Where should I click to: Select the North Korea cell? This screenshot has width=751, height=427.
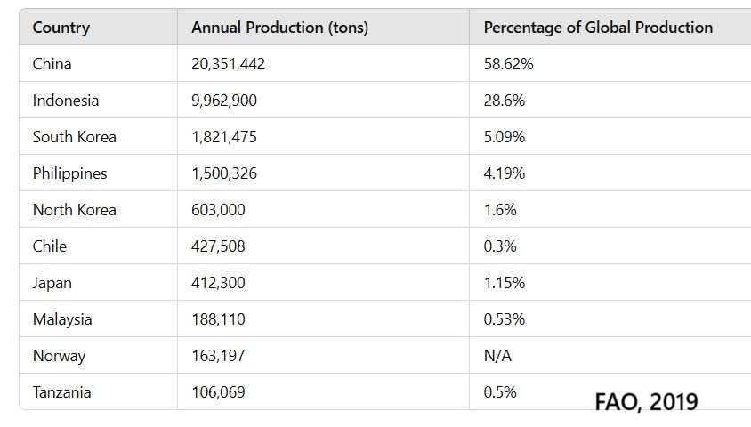(x=75, y=210)
